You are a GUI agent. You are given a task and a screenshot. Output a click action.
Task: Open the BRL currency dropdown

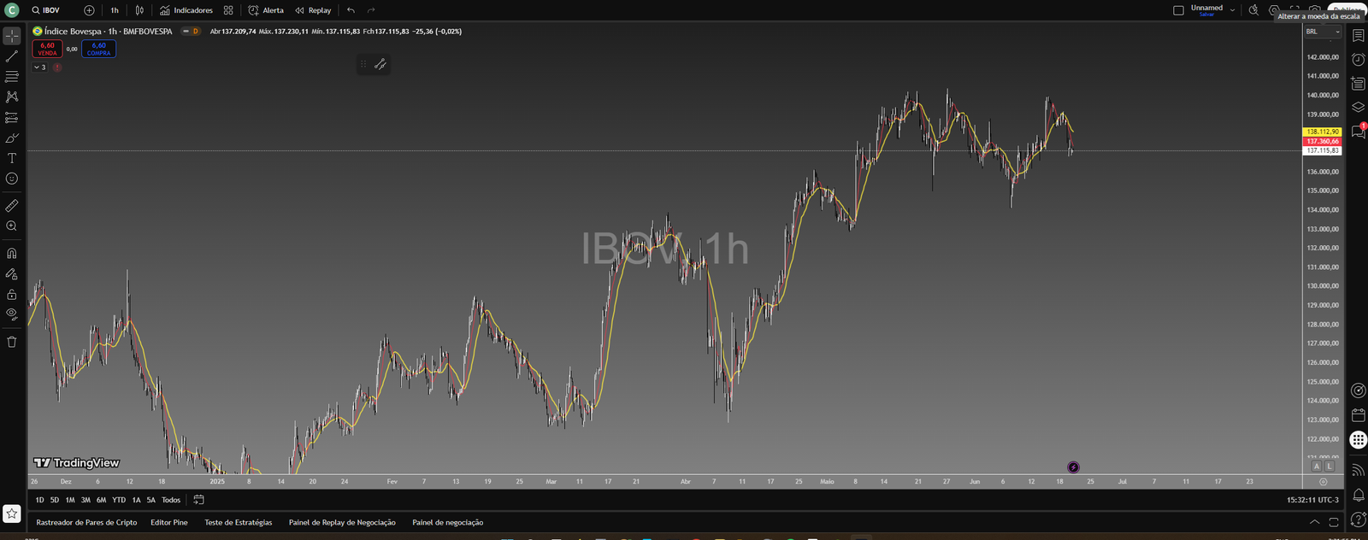[1322, 32]
